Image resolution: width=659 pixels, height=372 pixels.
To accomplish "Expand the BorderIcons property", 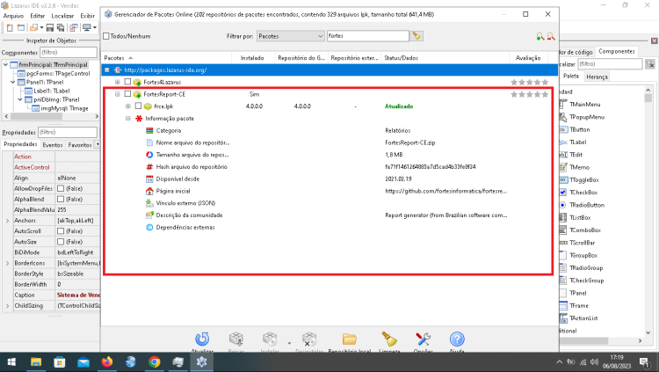I will [x=7, y=263].
